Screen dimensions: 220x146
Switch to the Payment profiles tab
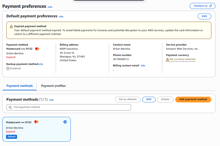tap(53, 86)
